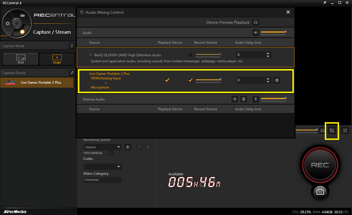Expand the 1920x1080@30p detail button
The width and height of the screenshot is (352, 215).
click(x=111, y=153)
